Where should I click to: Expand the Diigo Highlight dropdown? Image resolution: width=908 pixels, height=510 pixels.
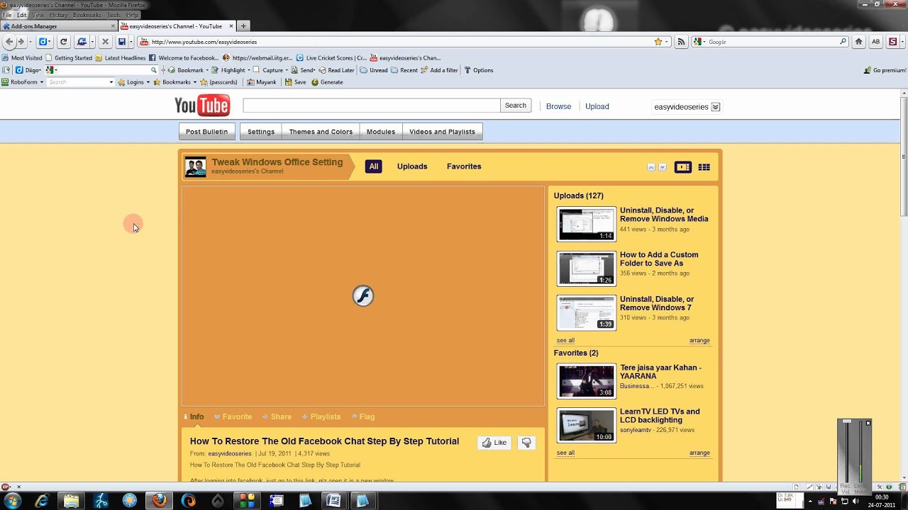coord(248,70)
